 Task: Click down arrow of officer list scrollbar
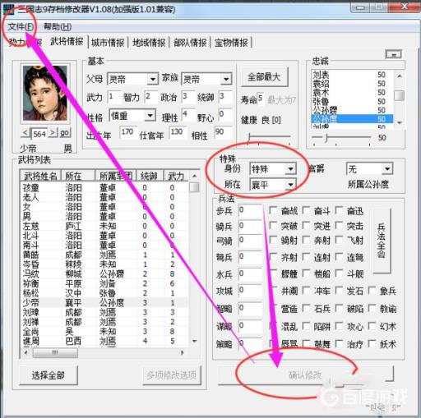coord(195,341)
